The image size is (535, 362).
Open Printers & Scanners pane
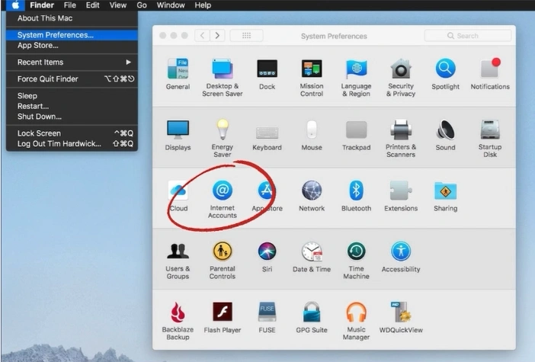click(401, 138)
